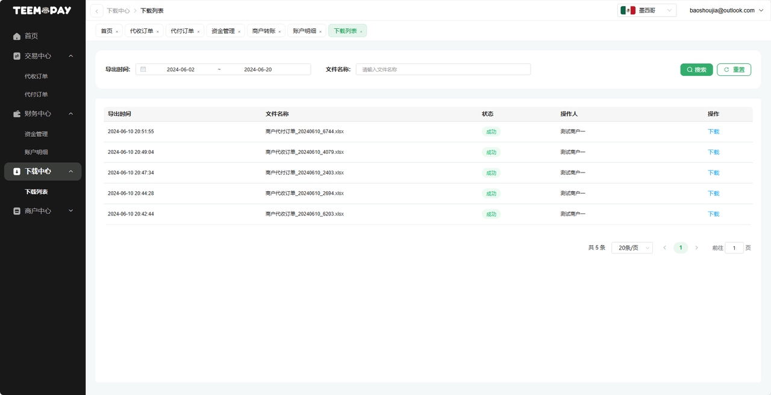Collapse the 财务中心 menu group
The height and width of the screenshot is (395, 771).
(70, 114)
